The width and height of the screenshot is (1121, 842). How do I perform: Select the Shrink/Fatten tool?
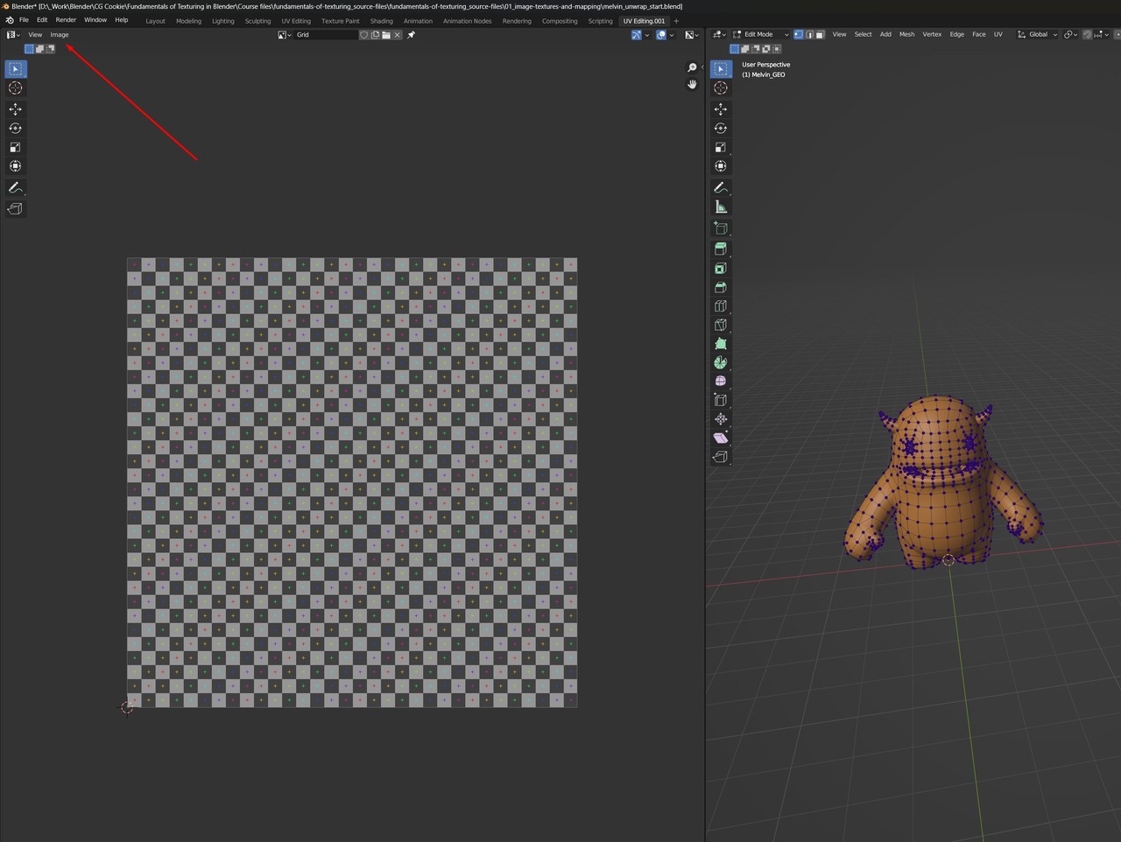[x=721, y=419]
